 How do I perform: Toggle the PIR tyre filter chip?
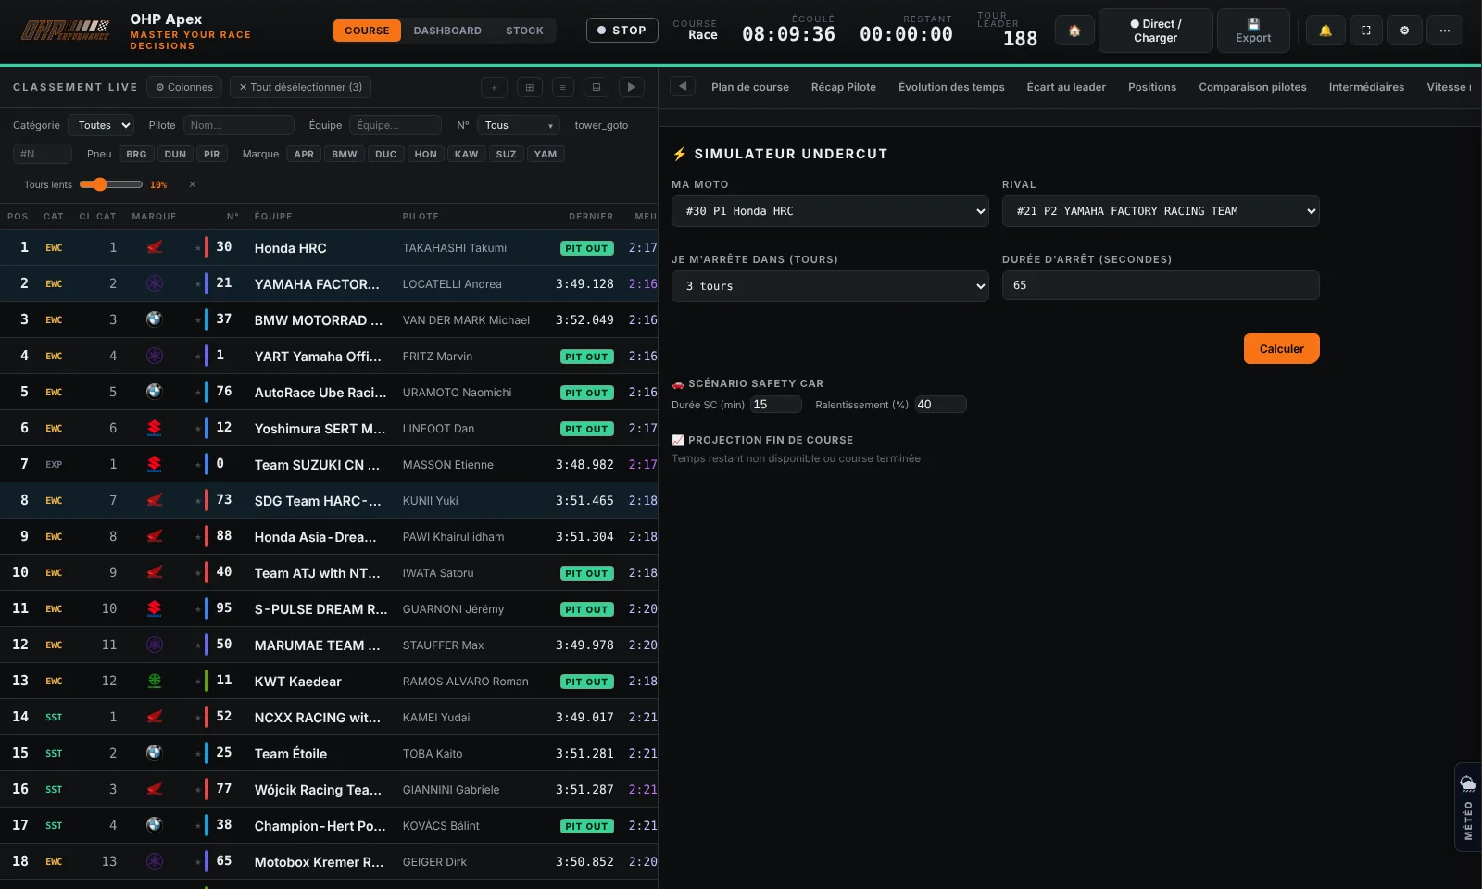pyautogui.click(x=212, y=154)
